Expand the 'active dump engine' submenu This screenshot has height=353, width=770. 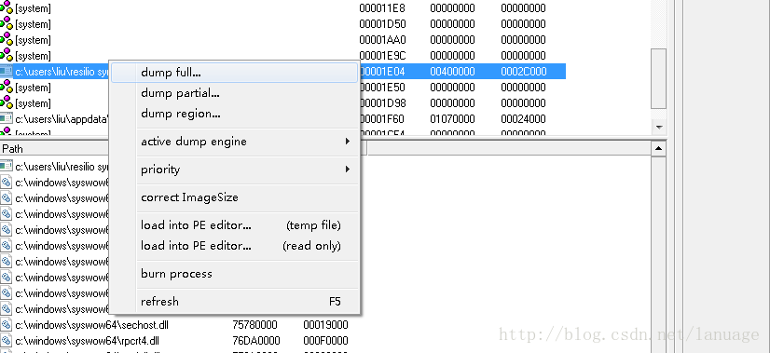234,142
